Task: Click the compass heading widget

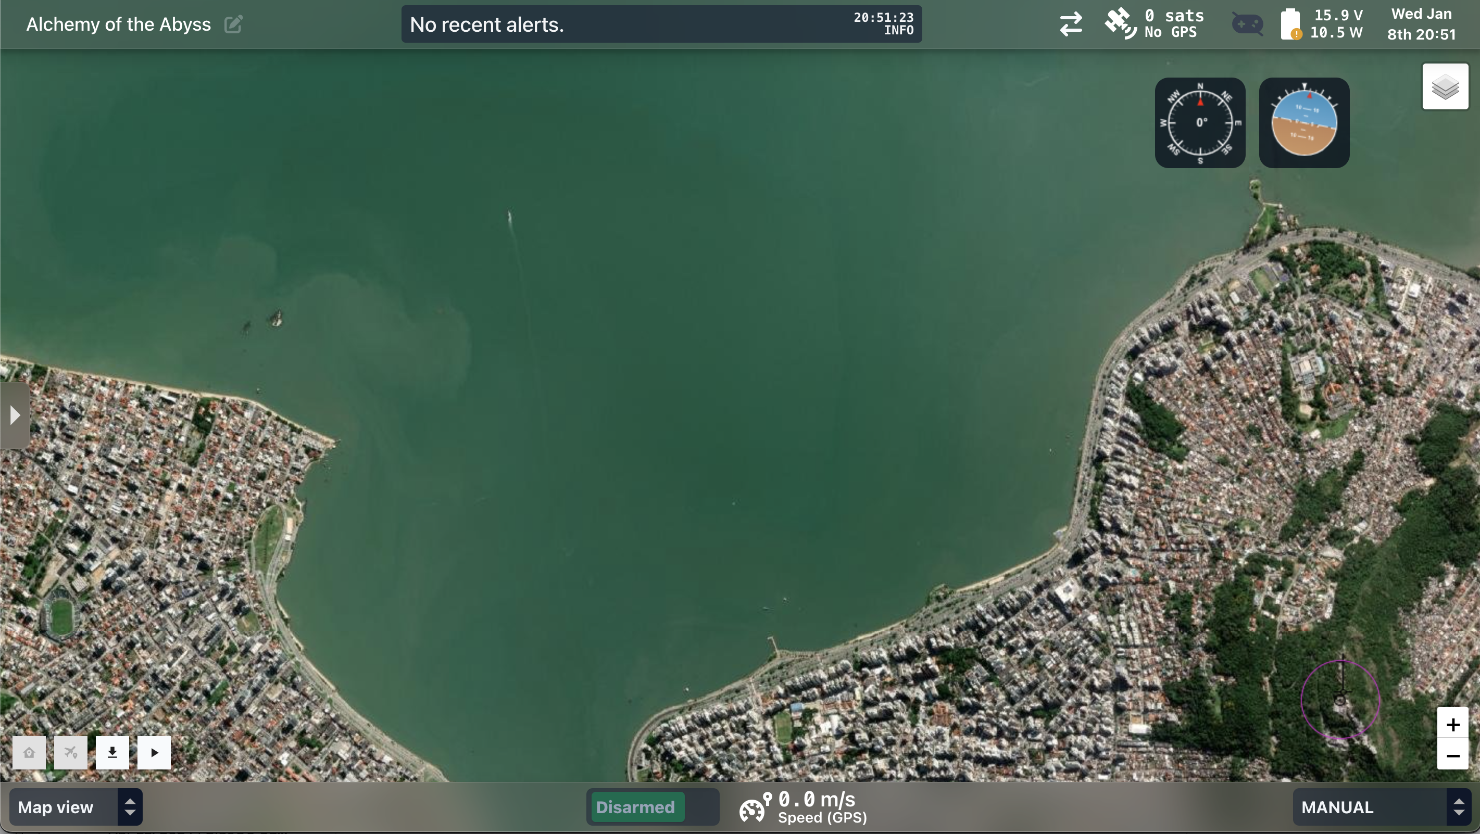Action: [x=1200, y=122]
